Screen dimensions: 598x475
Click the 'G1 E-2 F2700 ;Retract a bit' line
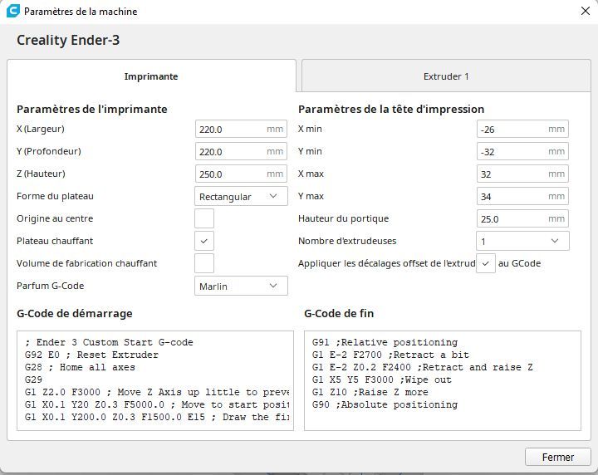[x=390, y=355]
